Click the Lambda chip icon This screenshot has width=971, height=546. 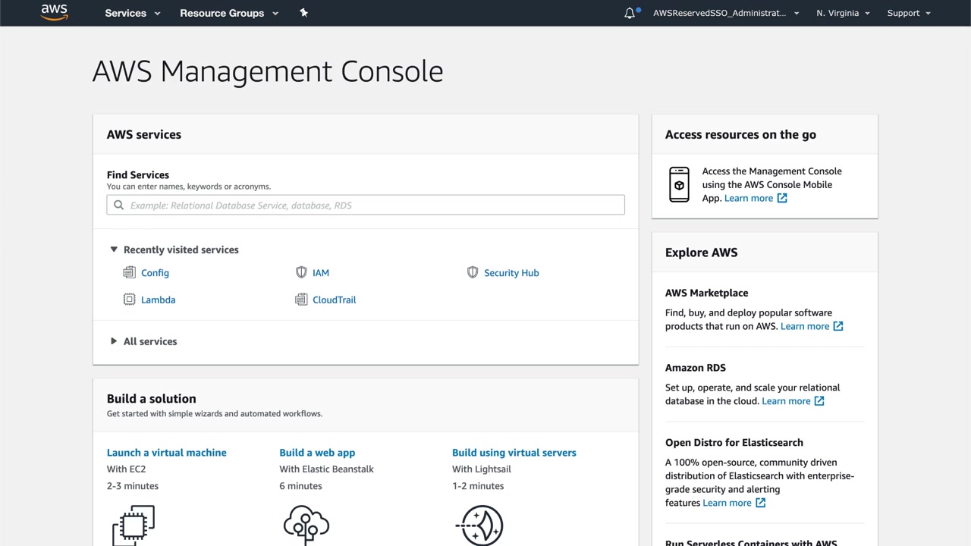point(129,300)
